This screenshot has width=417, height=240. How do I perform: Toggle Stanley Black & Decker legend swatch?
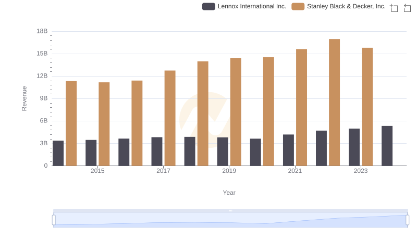298,6
